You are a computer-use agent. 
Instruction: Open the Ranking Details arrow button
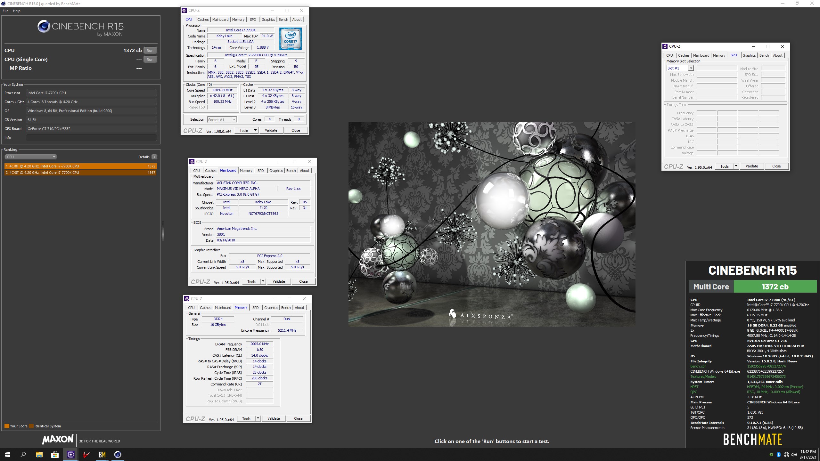click(x=154, y=157)
